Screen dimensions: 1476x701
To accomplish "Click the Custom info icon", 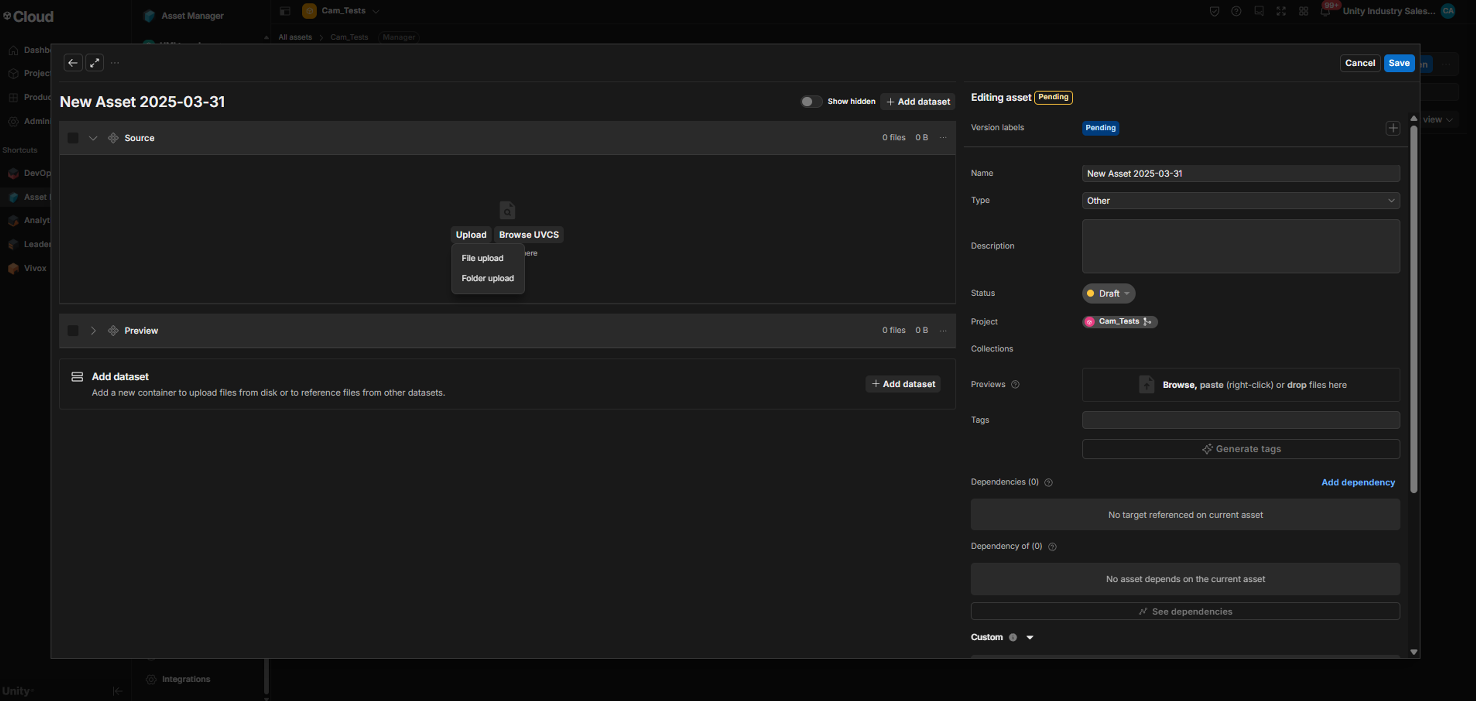I will (1013, 637).
